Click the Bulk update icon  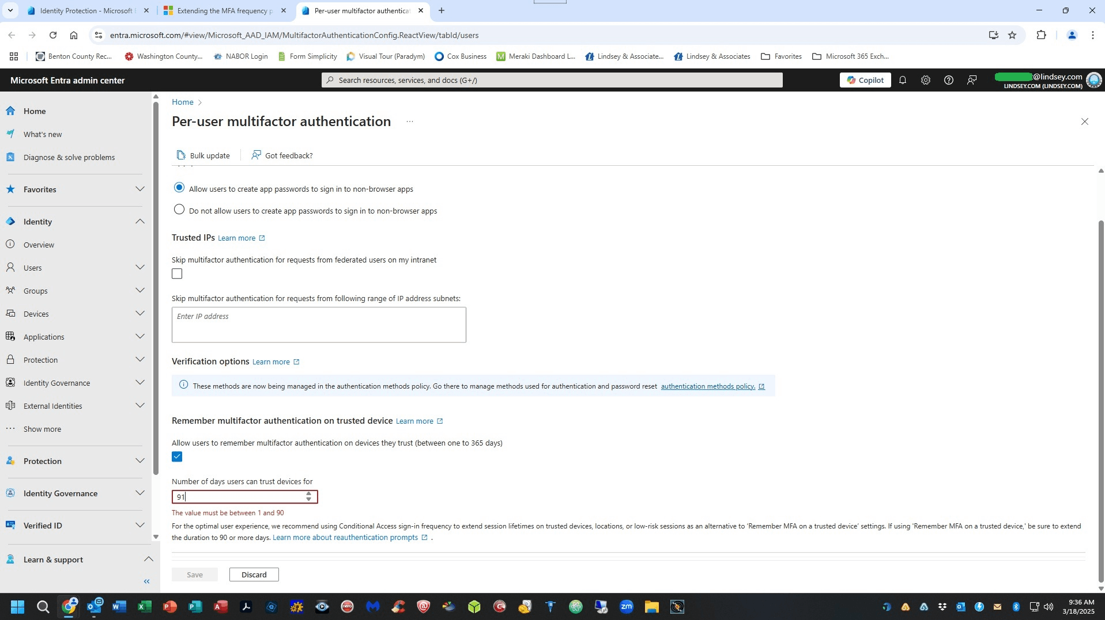pos(180,155)
